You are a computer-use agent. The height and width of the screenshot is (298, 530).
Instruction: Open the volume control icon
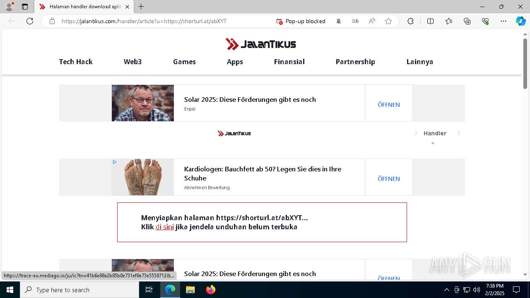pyautogui.click(x=477, y=290)
